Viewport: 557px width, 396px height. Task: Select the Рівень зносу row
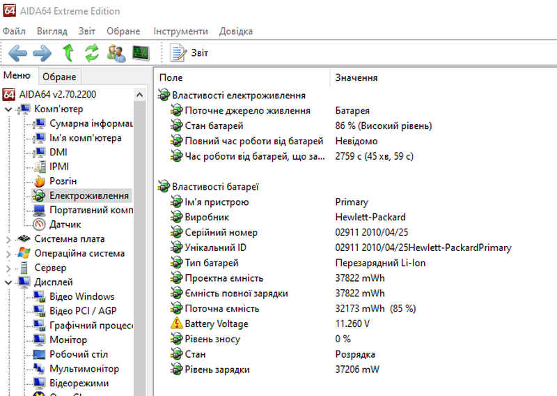click(x=212, y=340)
